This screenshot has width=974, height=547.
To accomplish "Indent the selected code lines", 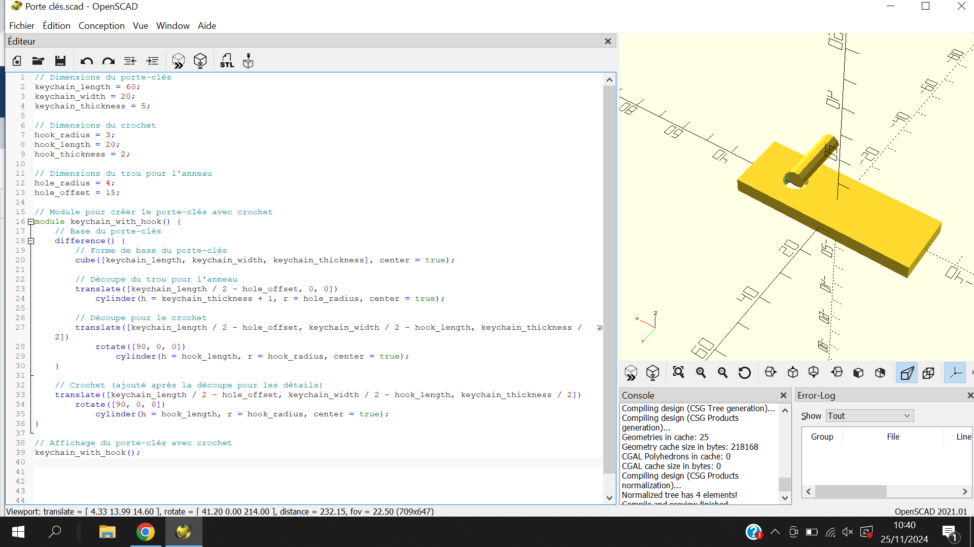I will point(152,61).
